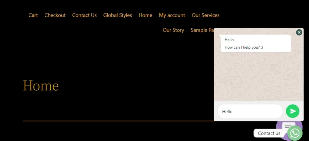
Task: Focus the chat message input containing Hello
Action: point(250,111)
